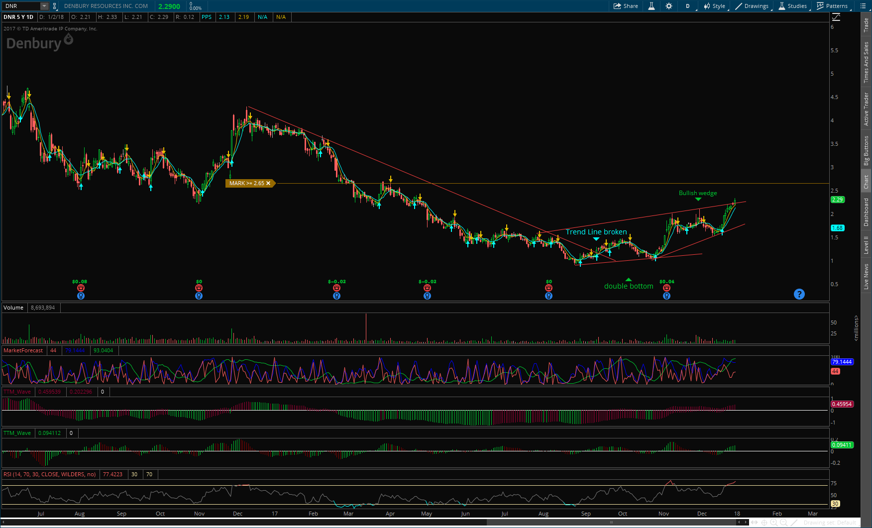
Task: Click the $0.08 earnings phone icon
Action: 81,288
